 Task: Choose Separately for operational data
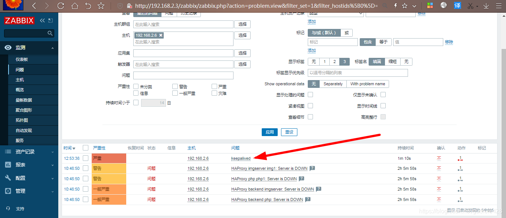(x=333, y=84)
